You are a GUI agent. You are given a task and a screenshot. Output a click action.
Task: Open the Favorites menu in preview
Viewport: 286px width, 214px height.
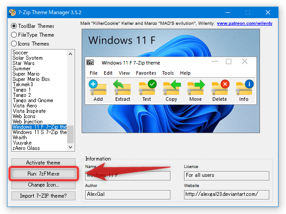pos(146,73)
